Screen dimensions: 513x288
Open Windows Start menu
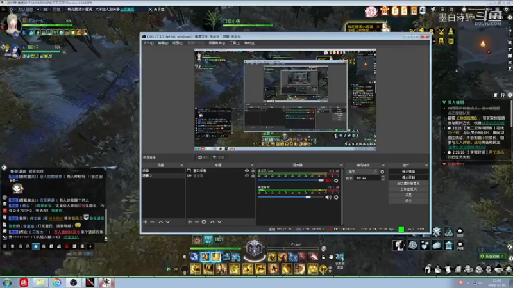7,282
